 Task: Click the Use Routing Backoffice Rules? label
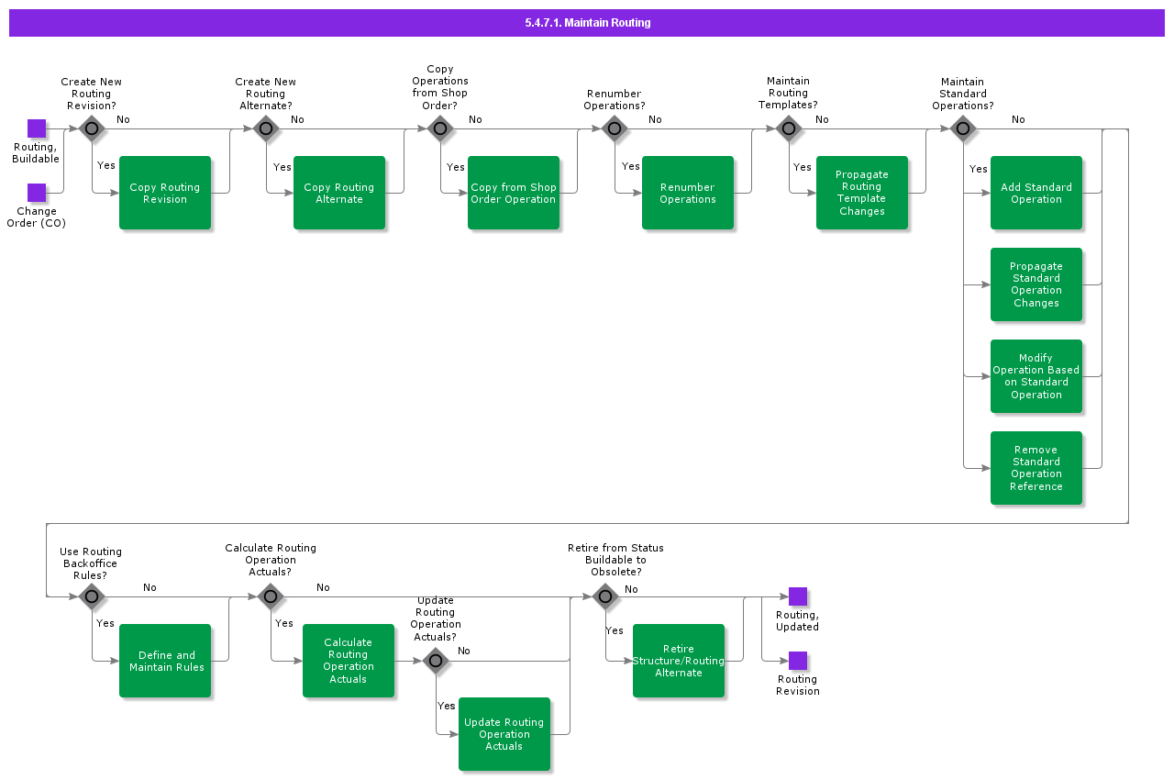(x=91, y=563)
